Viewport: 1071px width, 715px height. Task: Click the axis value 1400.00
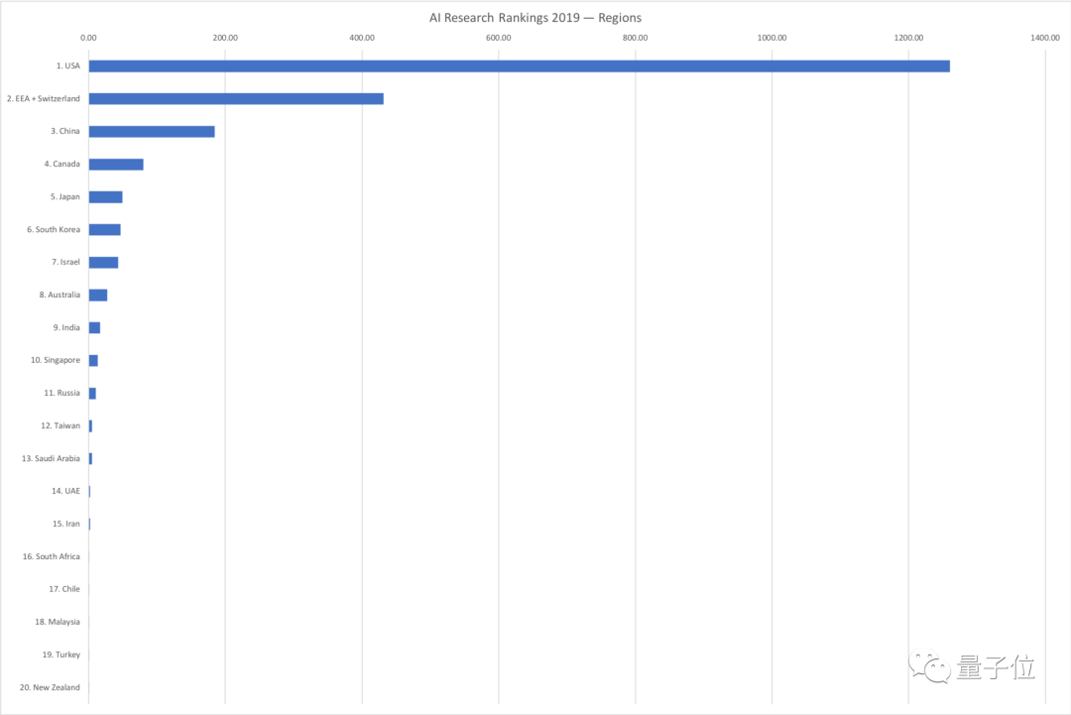(1045, 38)
